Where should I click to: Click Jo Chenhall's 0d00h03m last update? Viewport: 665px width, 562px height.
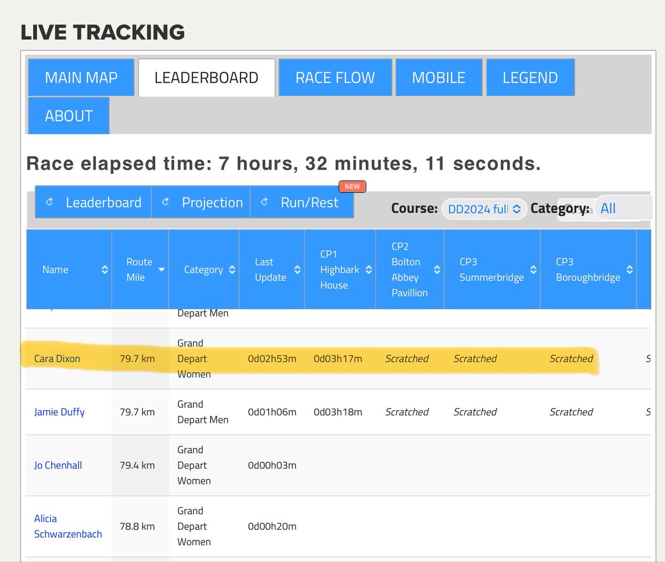(272, 465)
